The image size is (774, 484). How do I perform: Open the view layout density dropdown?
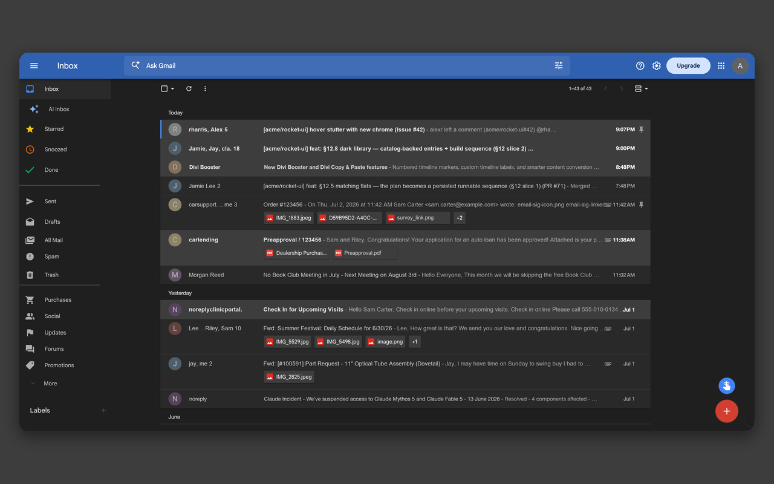click(641, 88)
